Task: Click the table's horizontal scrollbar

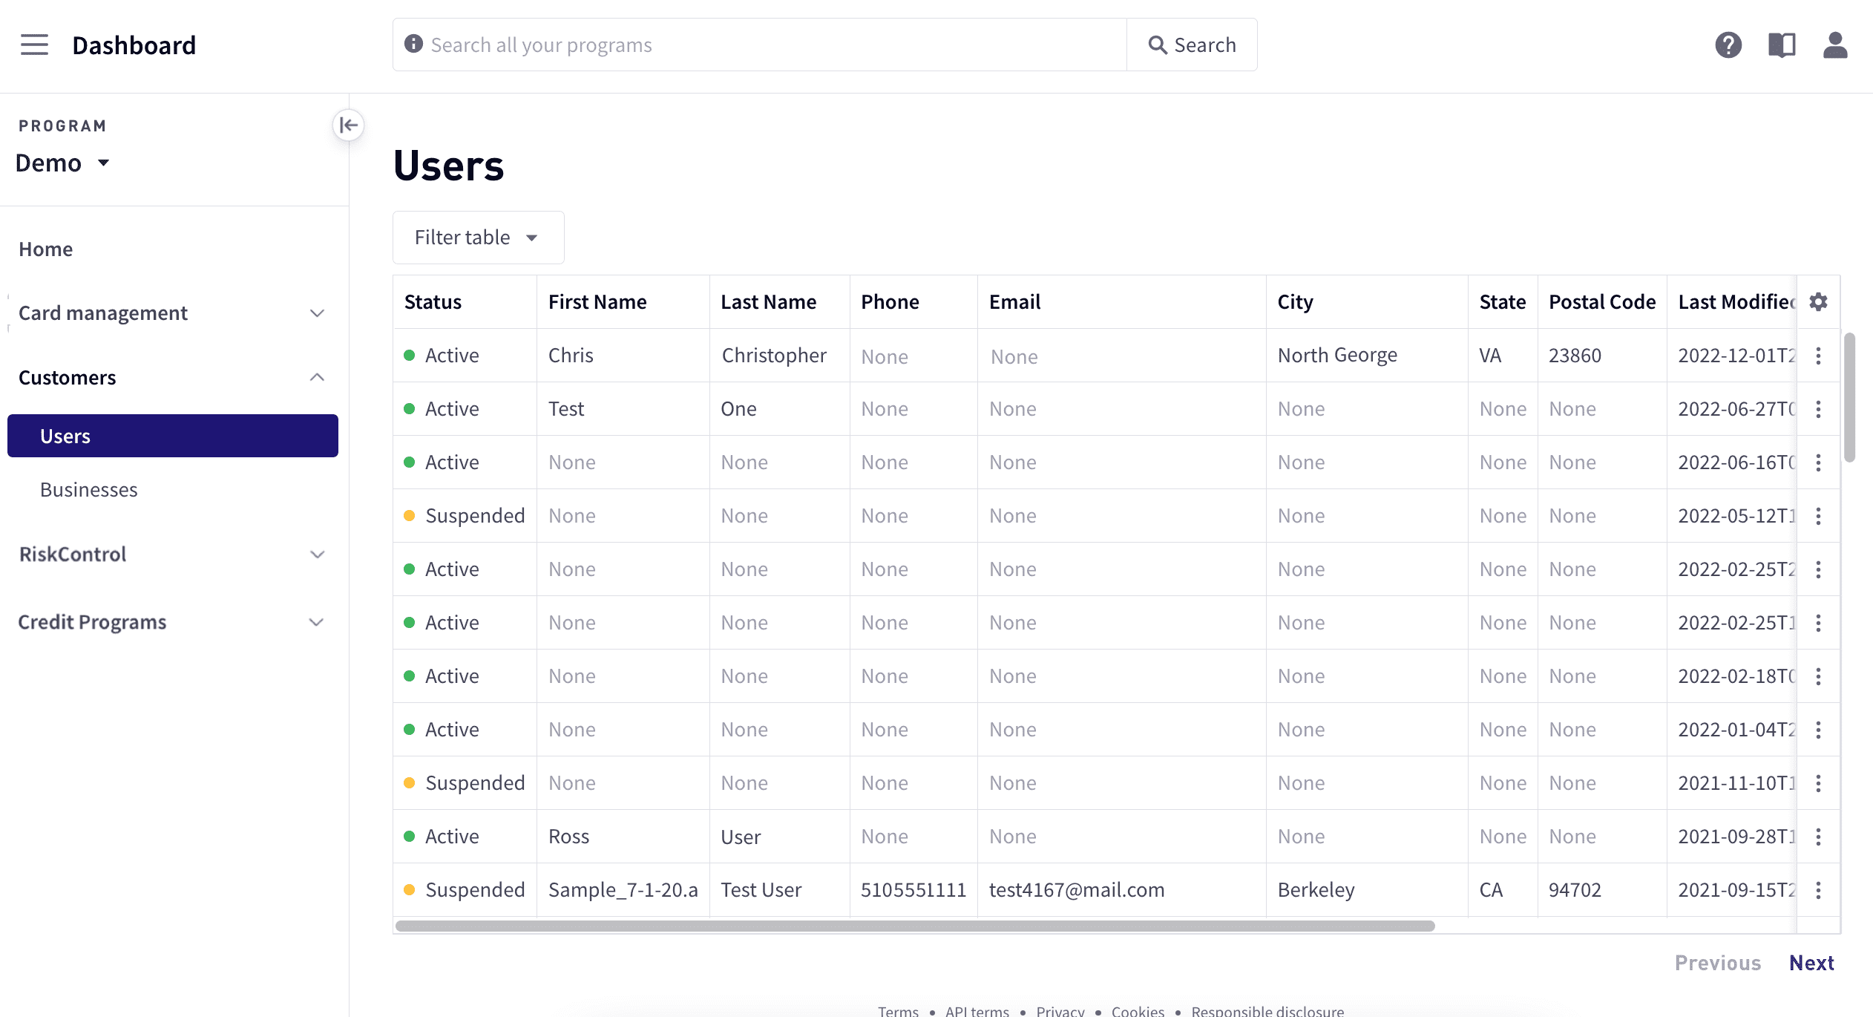Action: tap(914, 926)
